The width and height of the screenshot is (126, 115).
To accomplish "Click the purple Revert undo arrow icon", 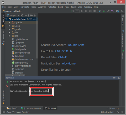I will [112, 11].
